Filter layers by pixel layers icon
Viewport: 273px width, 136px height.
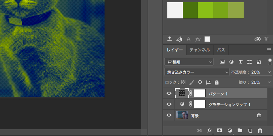222,62
